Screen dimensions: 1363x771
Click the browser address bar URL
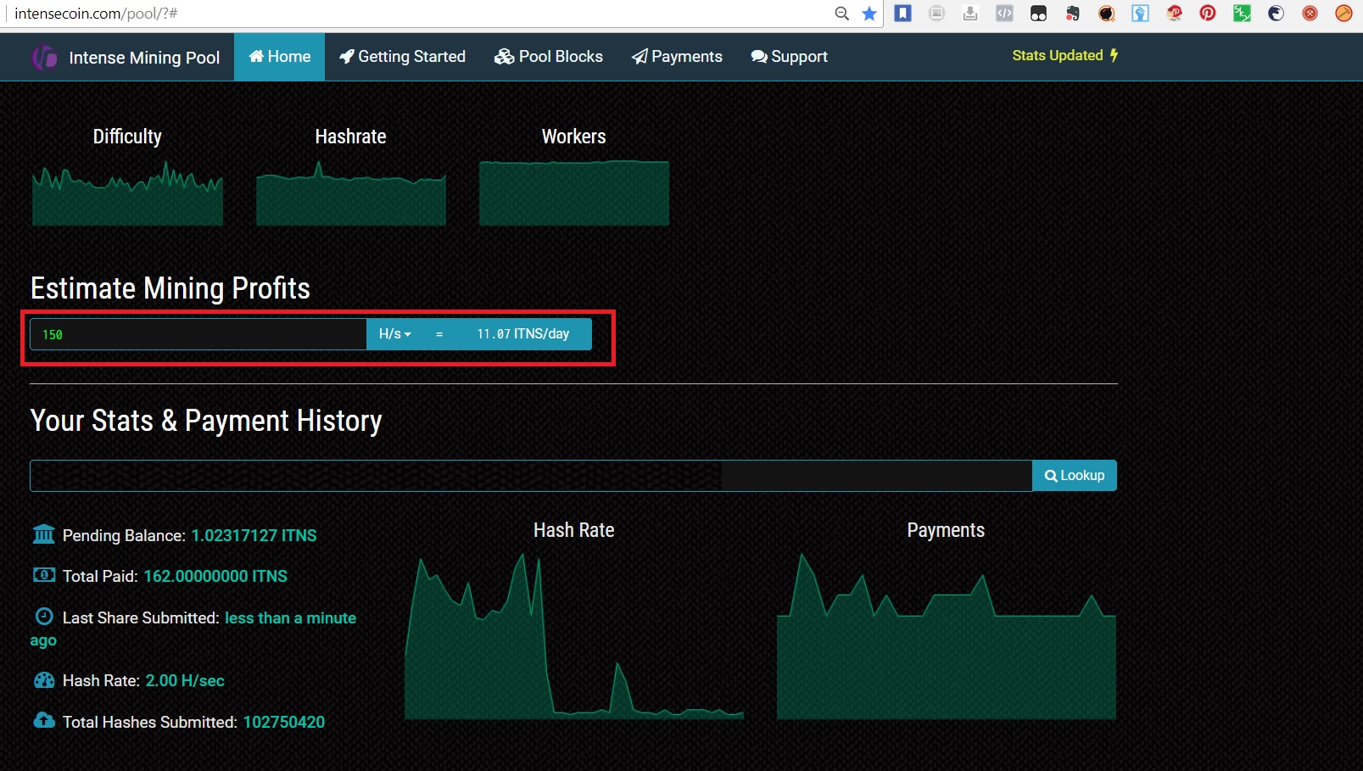point(96,14)
